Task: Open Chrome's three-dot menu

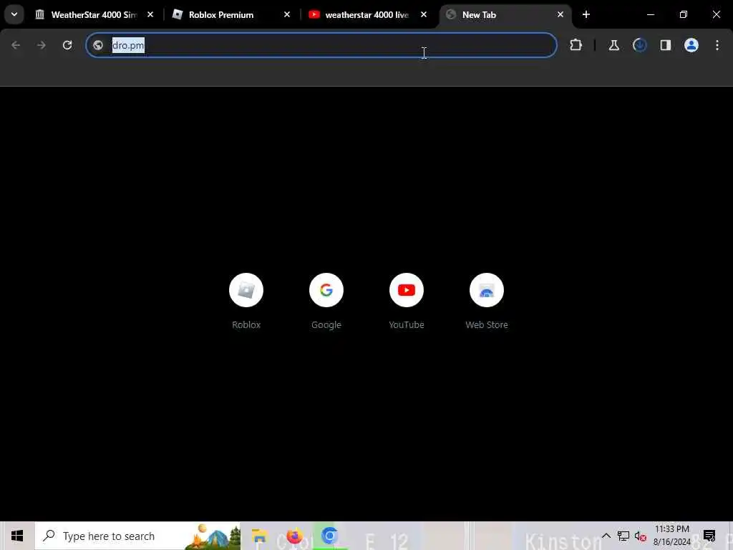Action: (717, 45)
